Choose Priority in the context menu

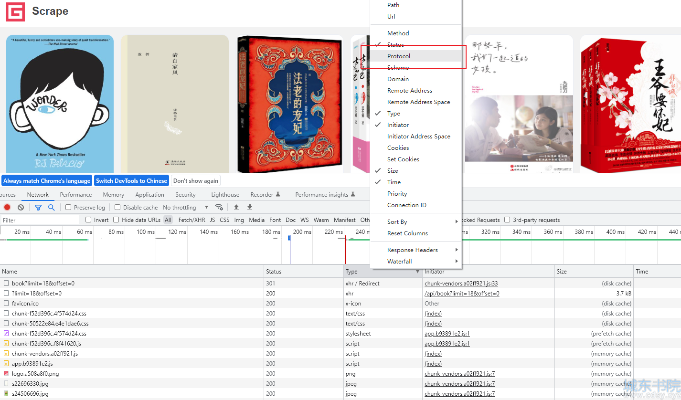[x=416, y=193]
